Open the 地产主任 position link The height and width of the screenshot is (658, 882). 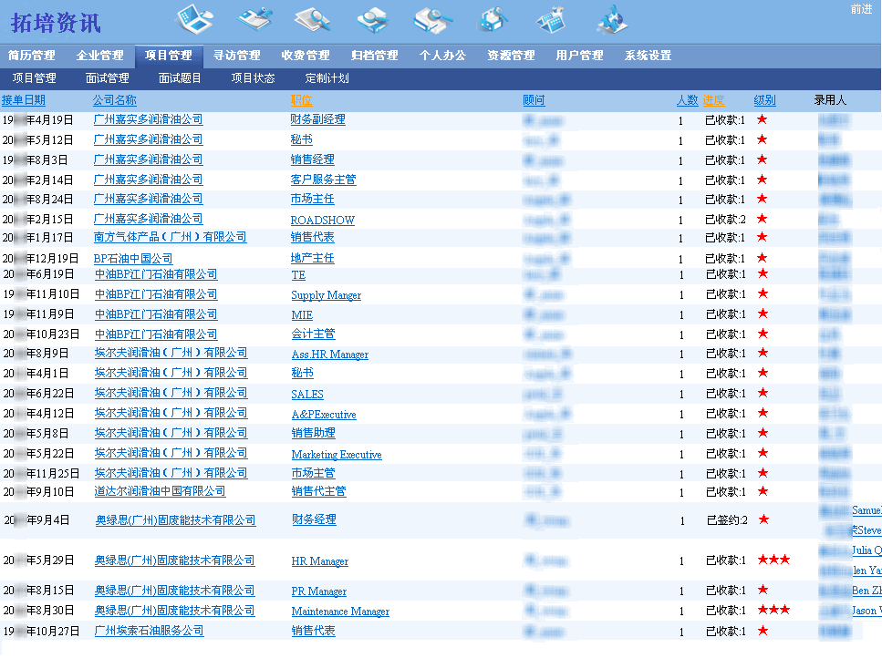313,258
